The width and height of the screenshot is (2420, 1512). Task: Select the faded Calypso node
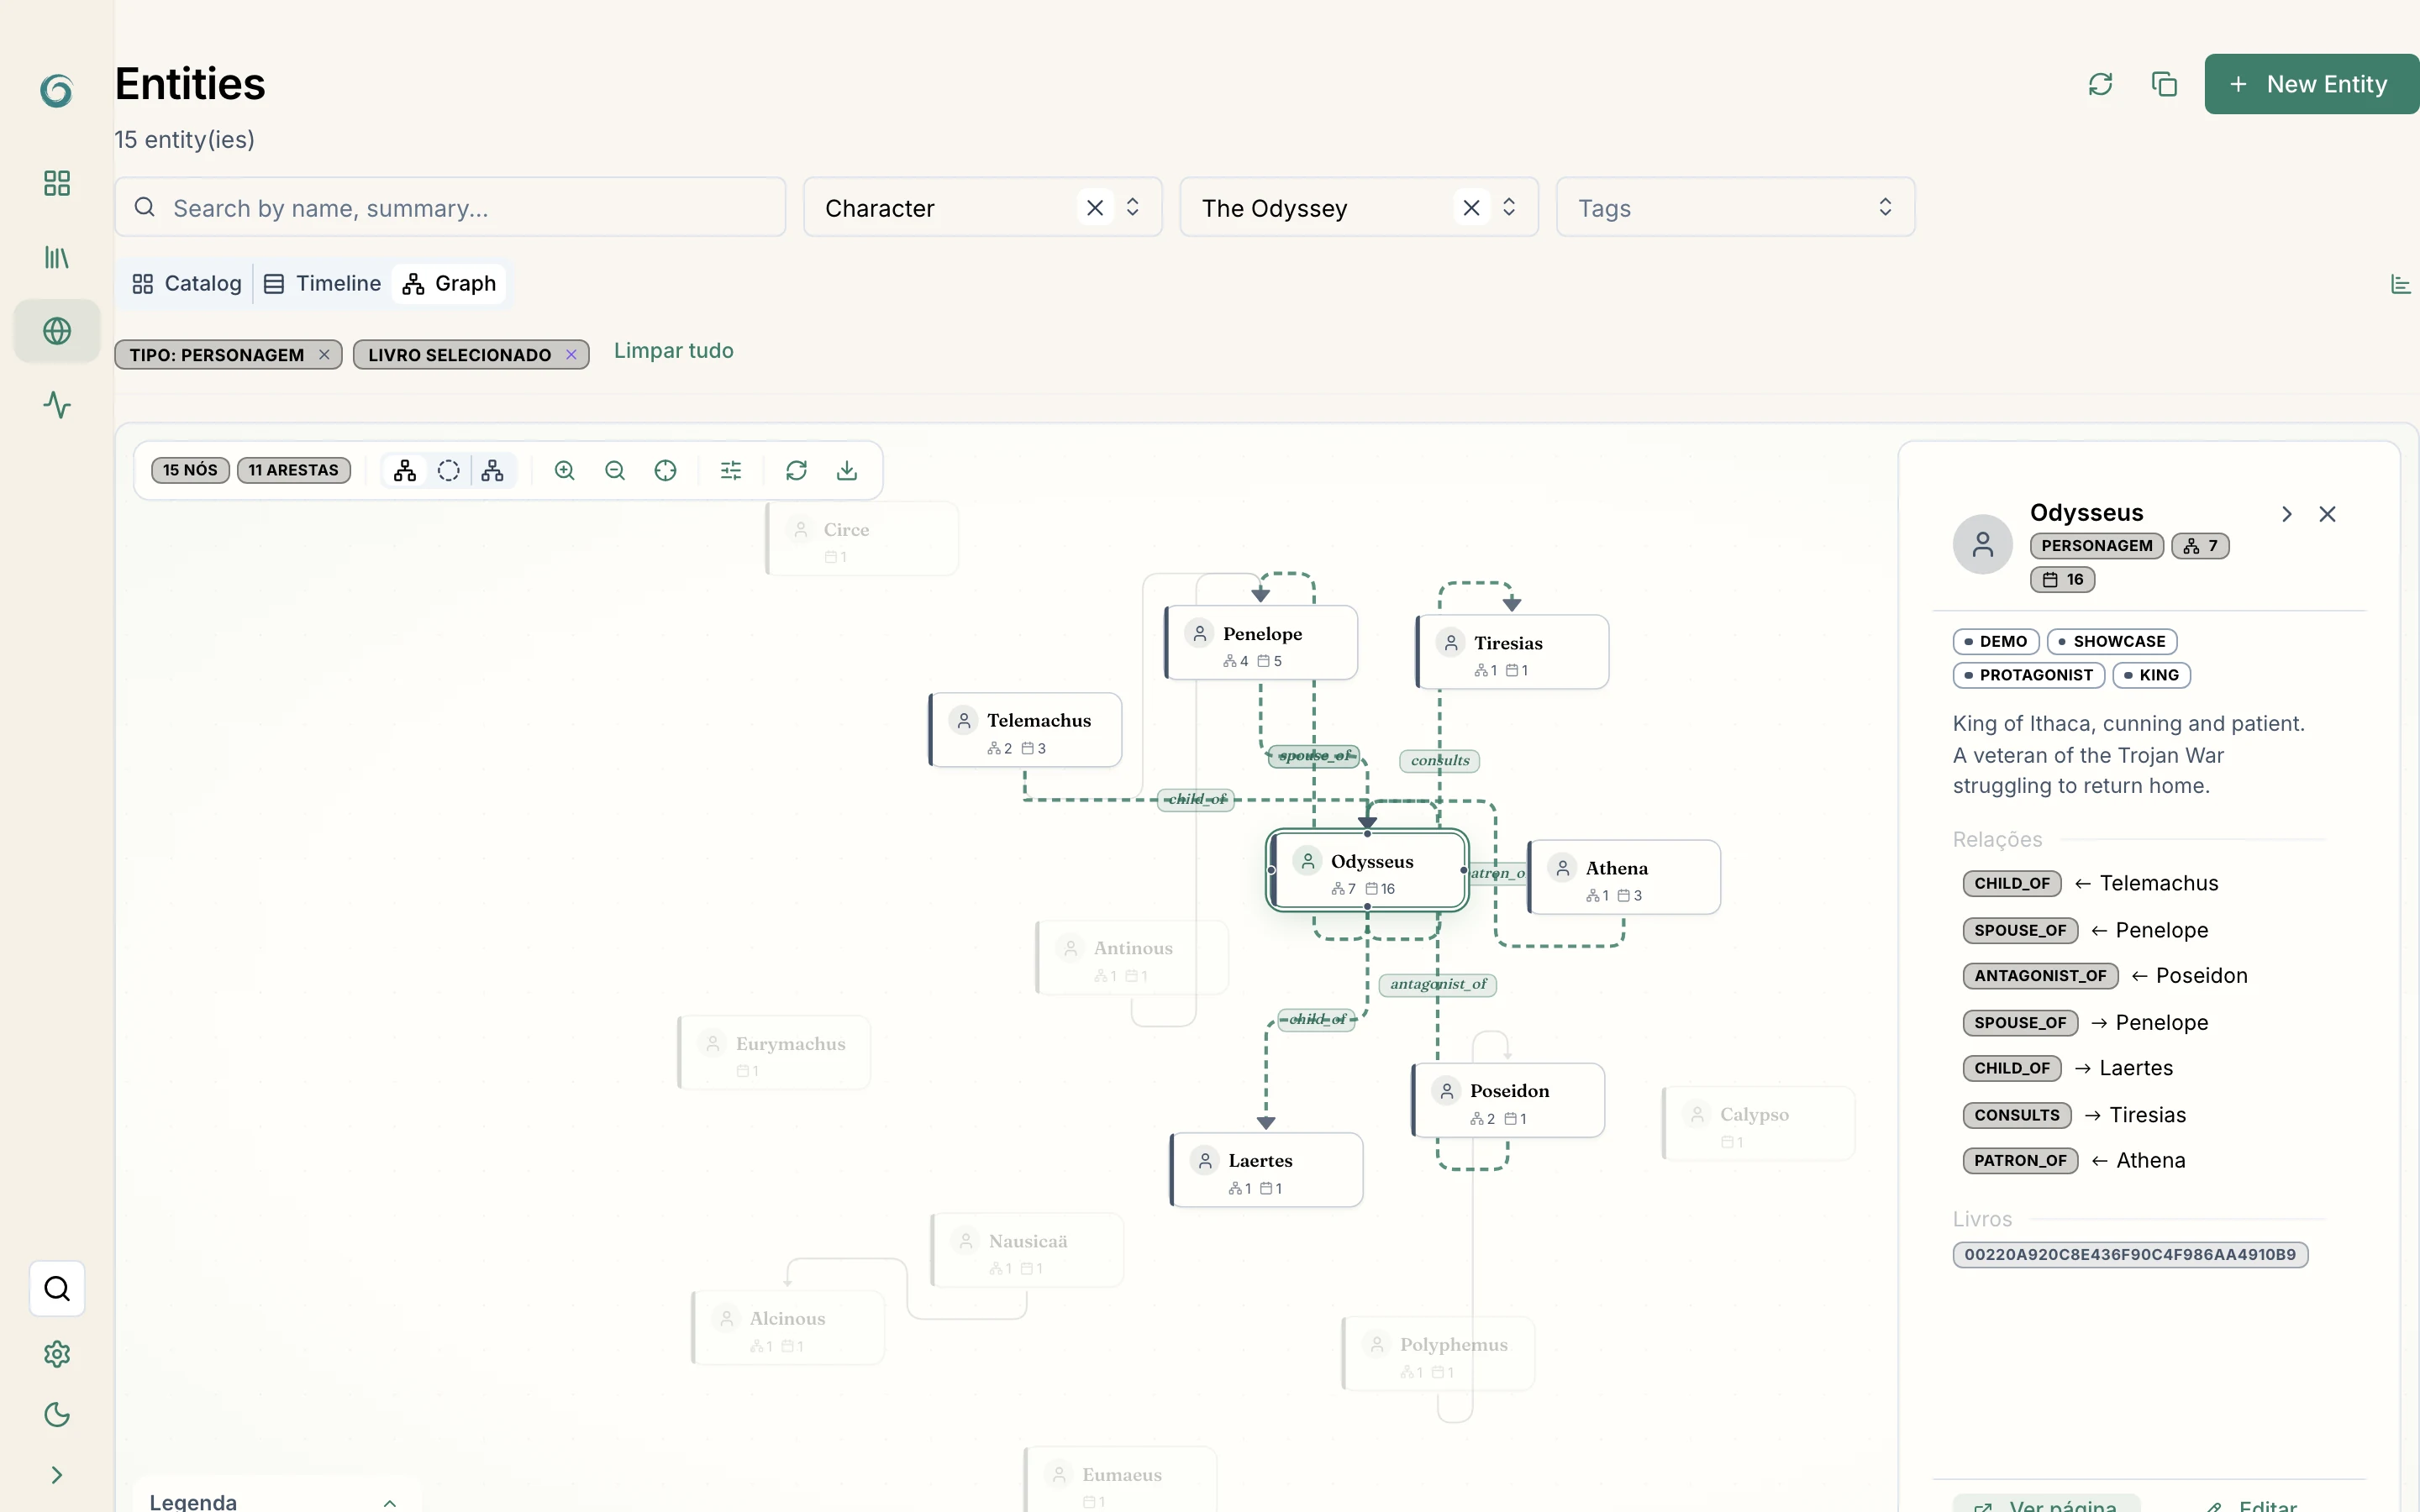[x=1758, y=1124]
